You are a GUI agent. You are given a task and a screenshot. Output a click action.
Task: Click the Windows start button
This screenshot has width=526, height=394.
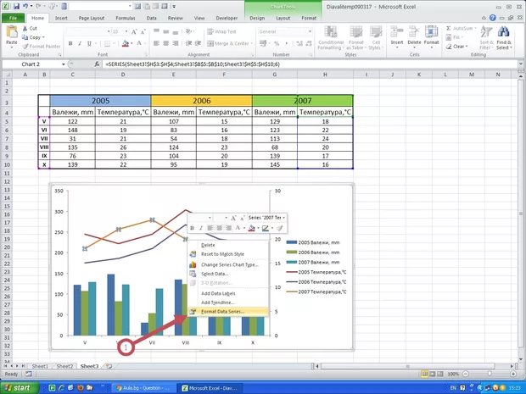(x=19, y=388)
